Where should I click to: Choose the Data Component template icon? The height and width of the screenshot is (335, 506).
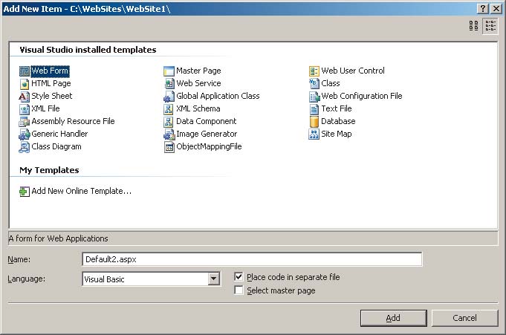(x=169, y=121)
